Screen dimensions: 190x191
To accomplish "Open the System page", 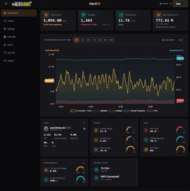I will tap(19, 61).
